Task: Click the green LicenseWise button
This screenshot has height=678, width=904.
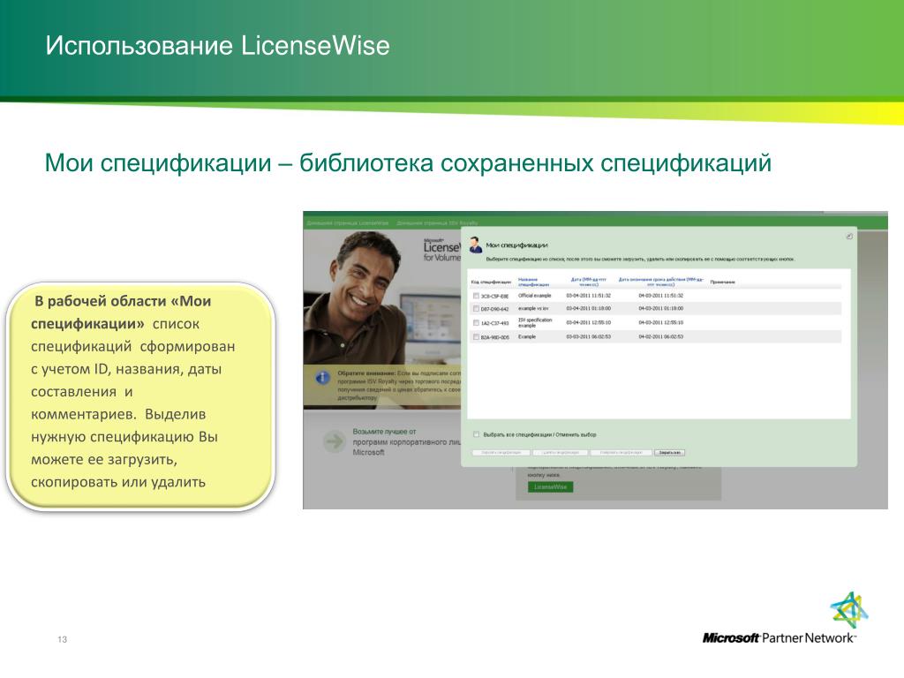Action: [550, 487]
